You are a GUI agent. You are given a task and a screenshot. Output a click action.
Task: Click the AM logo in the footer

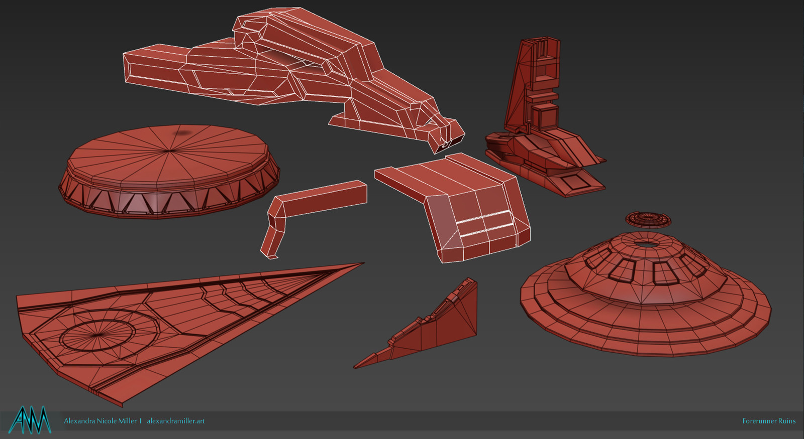[30, 420]
